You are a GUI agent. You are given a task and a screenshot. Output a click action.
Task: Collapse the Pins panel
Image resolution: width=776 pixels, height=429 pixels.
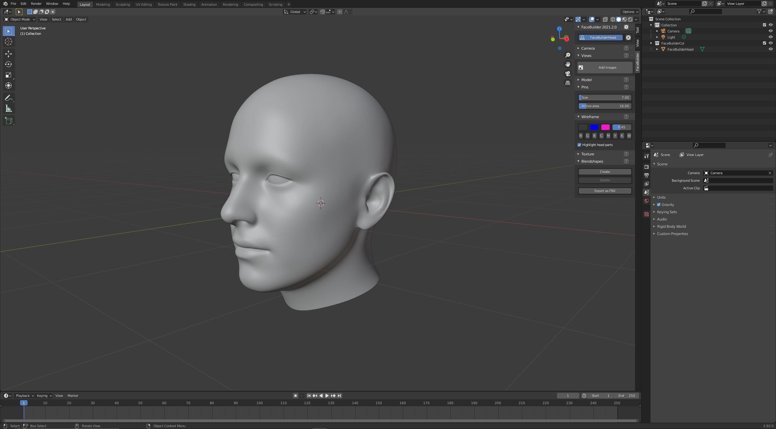(584, 87)
